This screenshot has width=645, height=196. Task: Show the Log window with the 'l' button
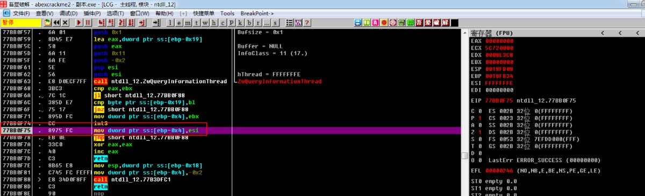(170, 23)
